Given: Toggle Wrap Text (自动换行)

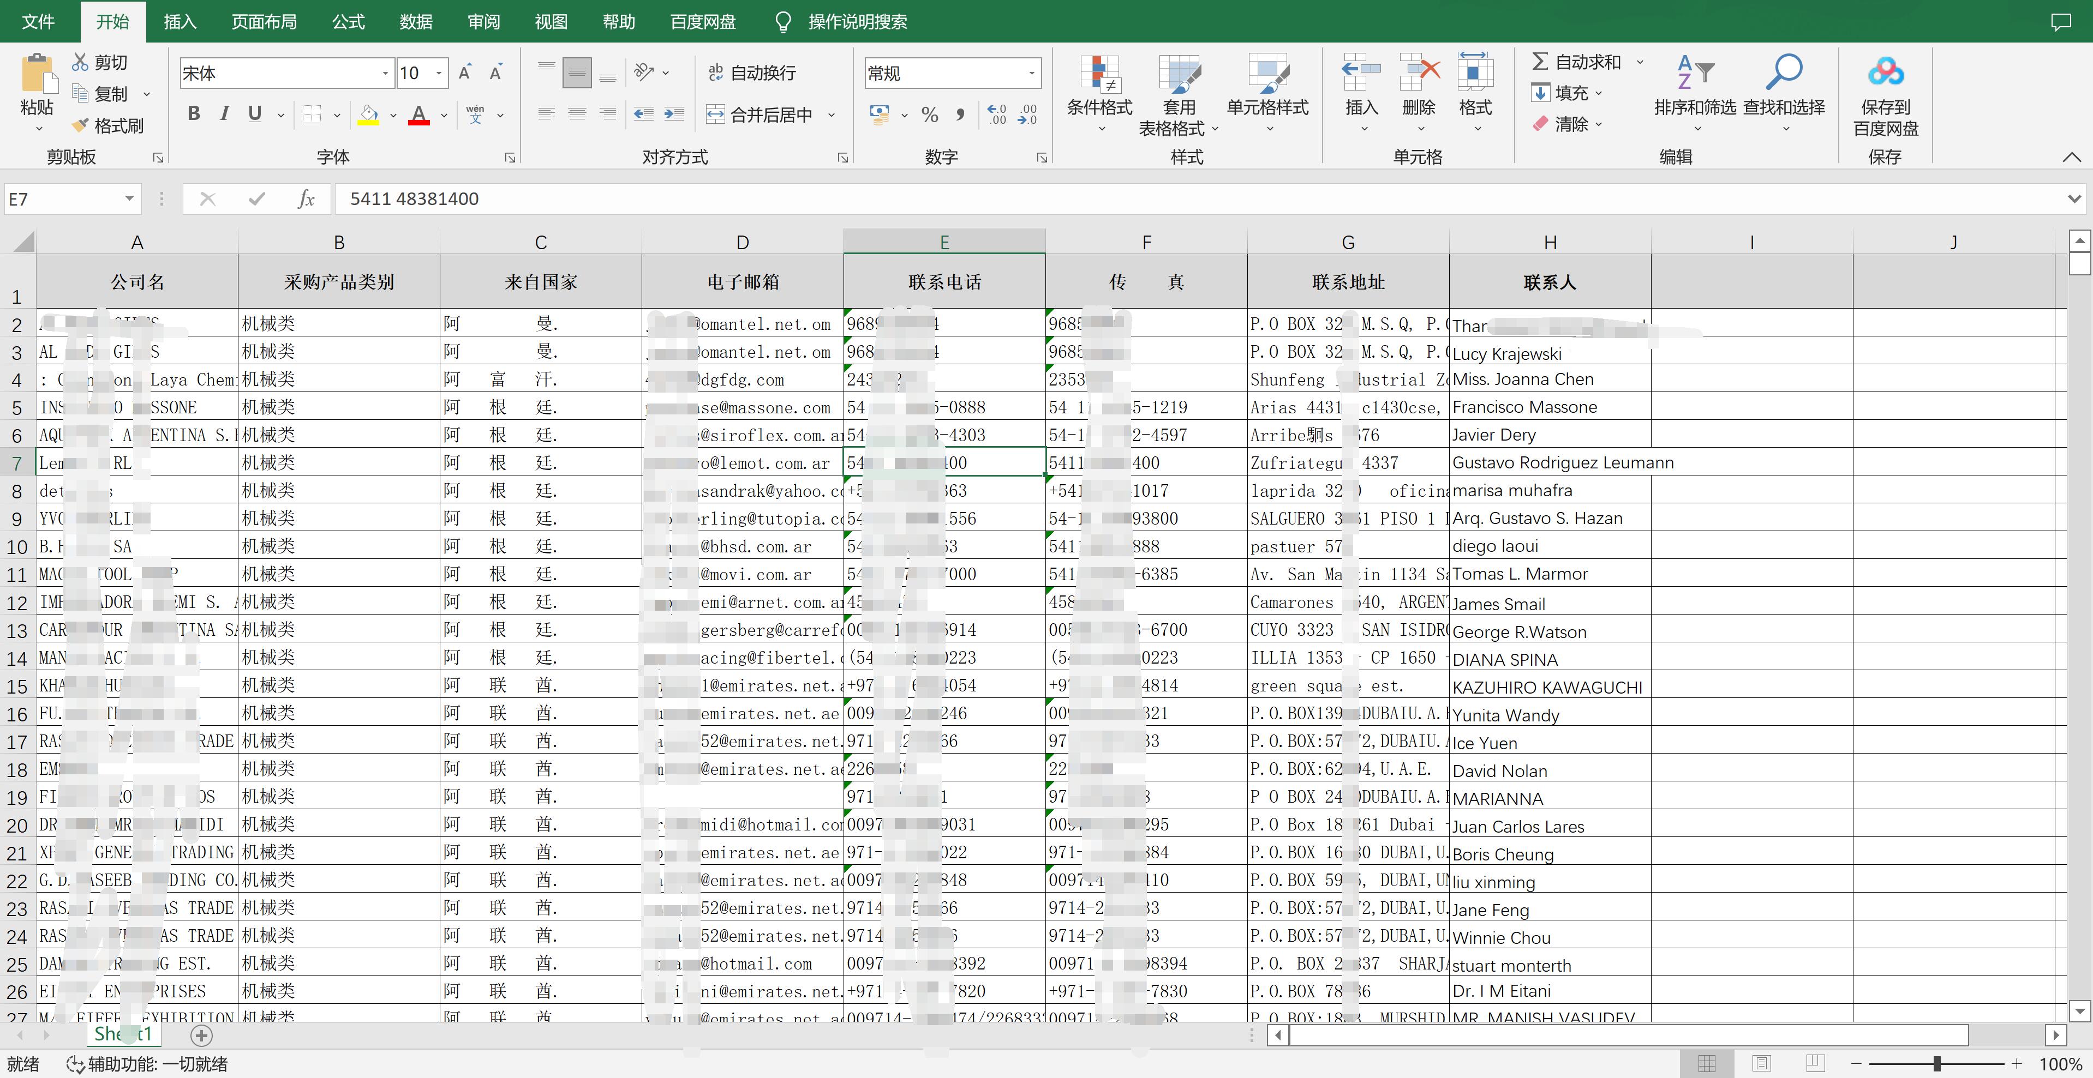Looking at the screenshot, I should point(751,73).
